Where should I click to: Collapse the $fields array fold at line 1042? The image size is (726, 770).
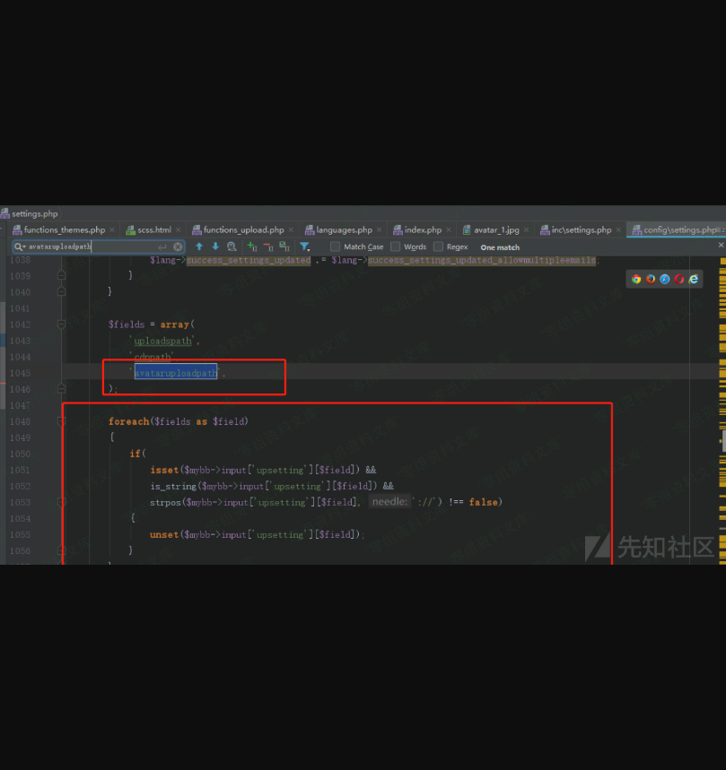tap(62, 324)
